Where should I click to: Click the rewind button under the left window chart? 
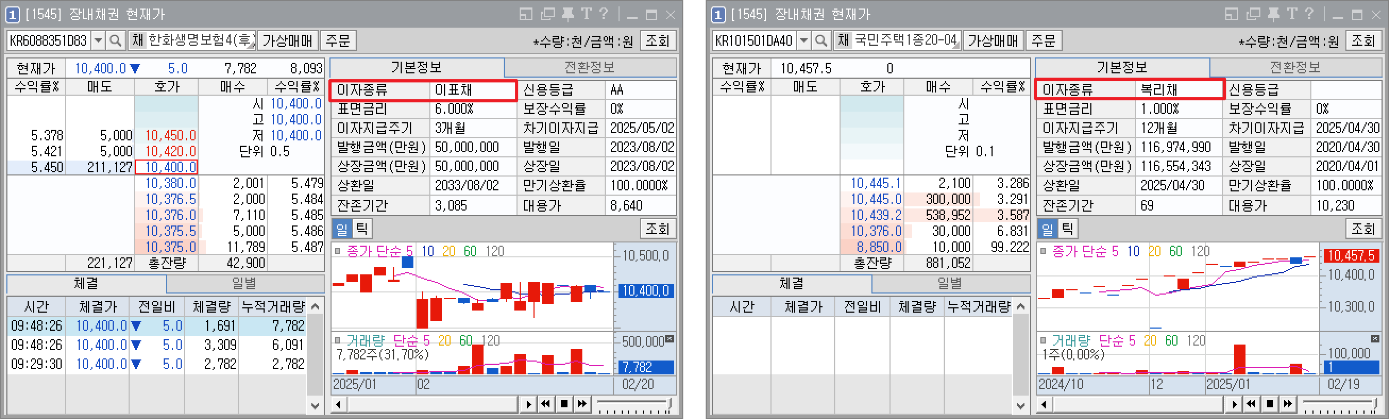[546, 404]
